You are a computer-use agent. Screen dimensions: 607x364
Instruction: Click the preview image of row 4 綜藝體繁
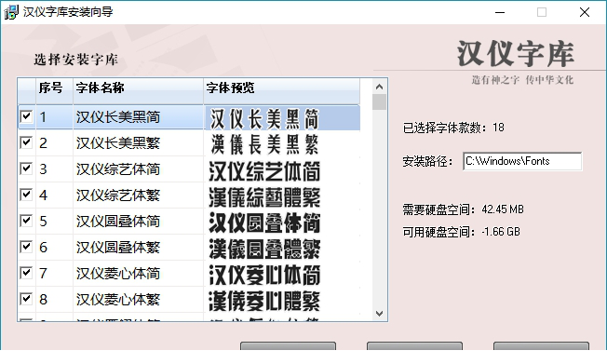[264, 197]
